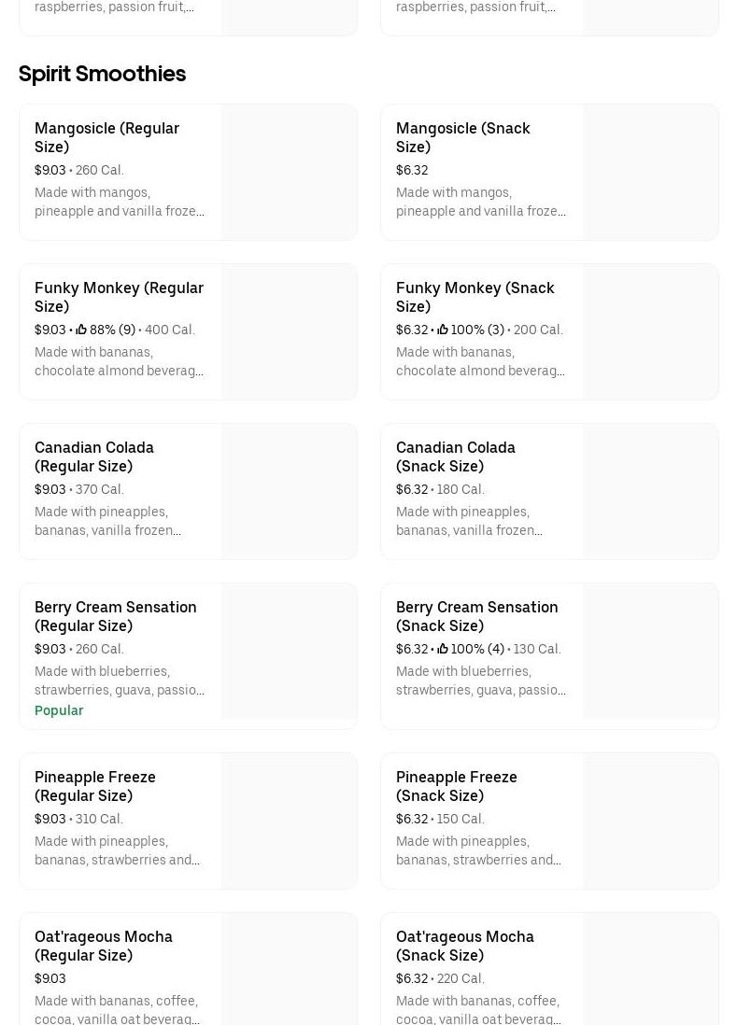The image size is (751, 1025).
Task: Click Canadian Colada (Snack Size) image thumbnail
Action: point(650,492)
